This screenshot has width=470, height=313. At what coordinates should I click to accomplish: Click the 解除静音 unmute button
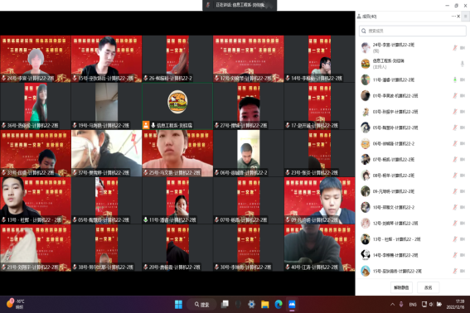401,287
